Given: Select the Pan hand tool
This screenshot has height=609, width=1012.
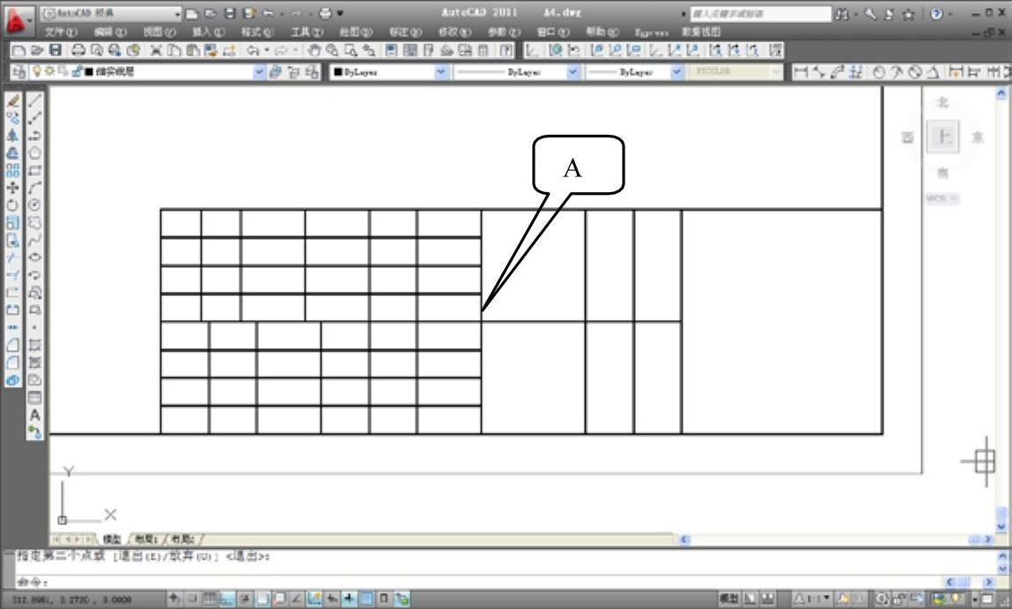Looking at the screenshot, I should point(315,51).
